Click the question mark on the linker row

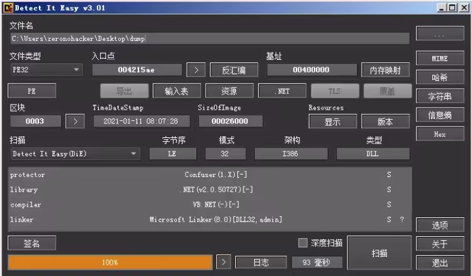[402, 219]
